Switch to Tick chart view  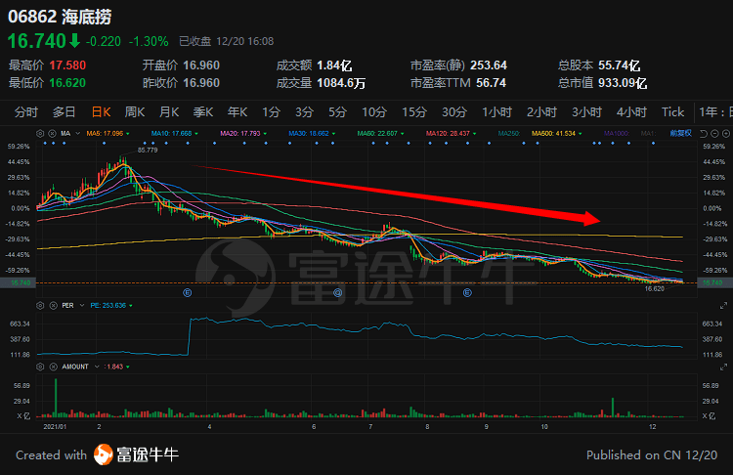(x=672, y=112)
